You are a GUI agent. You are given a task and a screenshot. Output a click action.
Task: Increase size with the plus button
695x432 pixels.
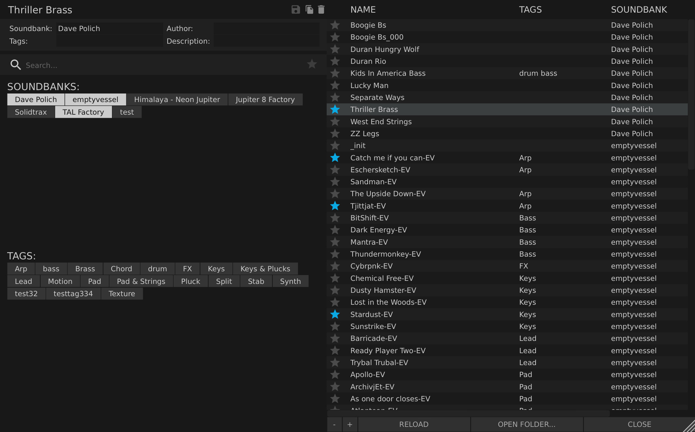click(x=350, y=424)
